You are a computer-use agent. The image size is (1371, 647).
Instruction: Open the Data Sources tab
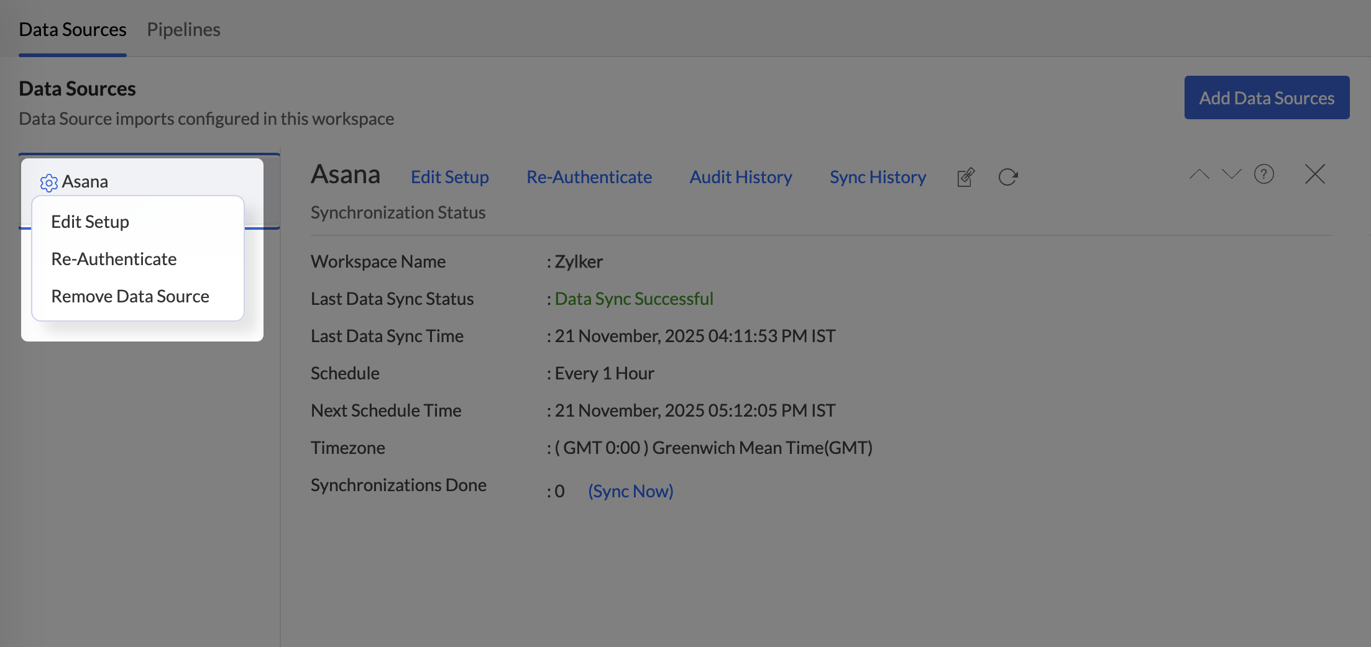(x=73, y=29)
